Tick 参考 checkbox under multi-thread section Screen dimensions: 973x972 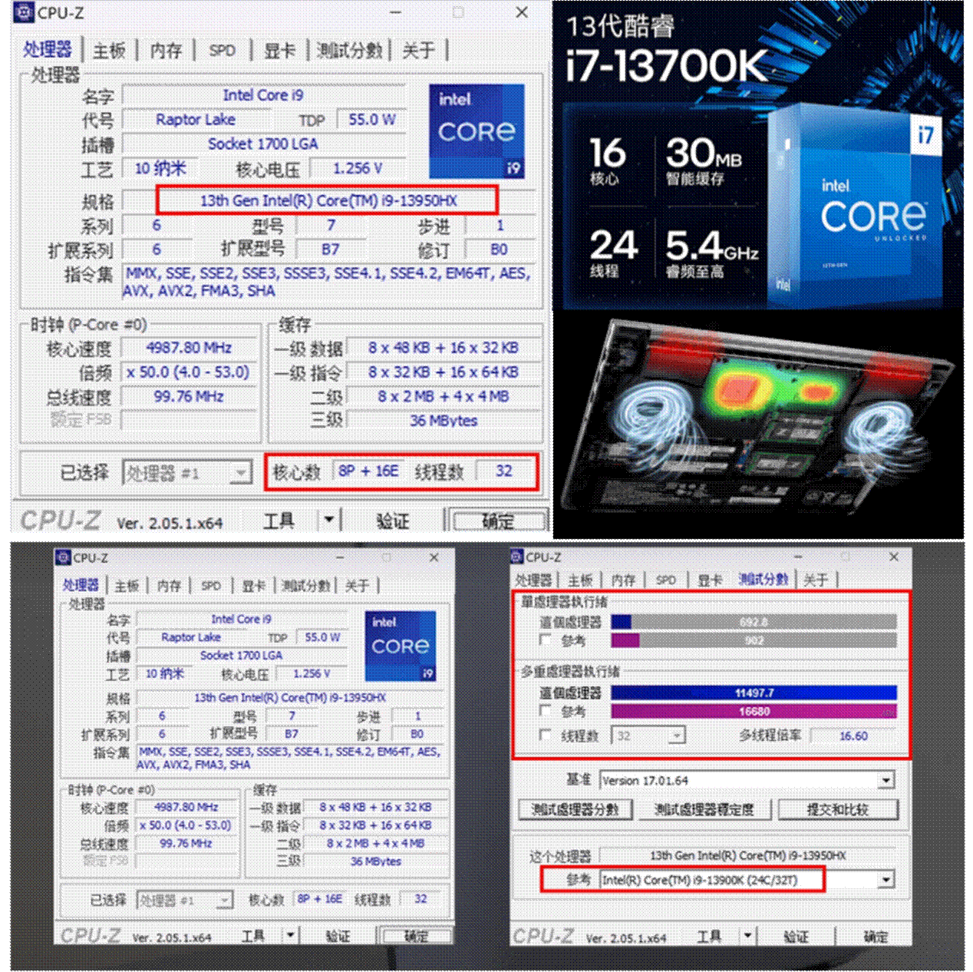(x=546, y=711)
